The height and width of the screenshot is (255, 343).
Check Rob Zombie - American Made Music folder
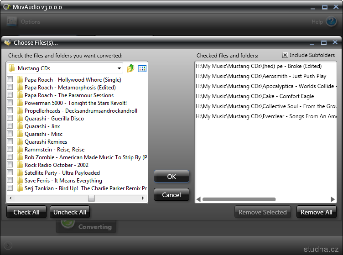click(x=10, y=156)
